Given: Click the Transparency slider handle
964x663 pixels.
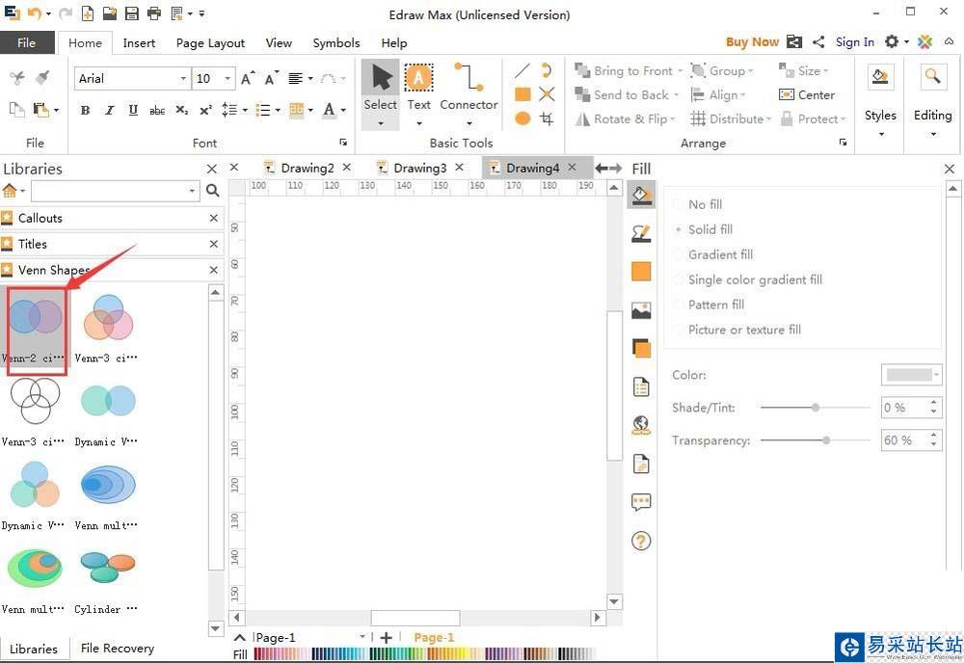Looking at the screenshot, I should [826, 440].
